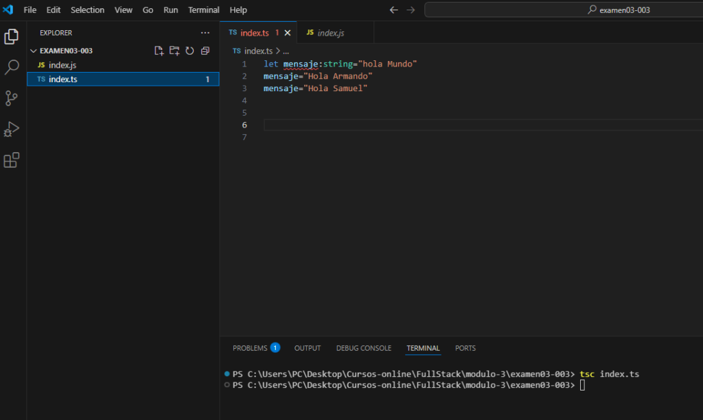
Task: Expand the breadcrumb after index.ts
Action: click(x=286, y=51)
